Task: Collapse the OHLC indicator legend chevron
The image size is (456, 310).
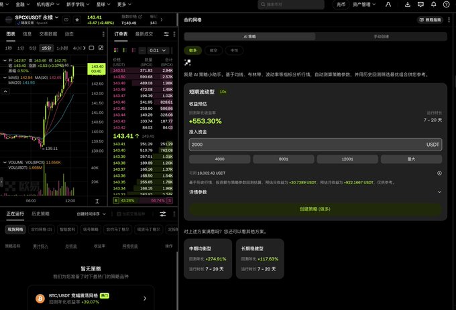Action: coord(5,60)
